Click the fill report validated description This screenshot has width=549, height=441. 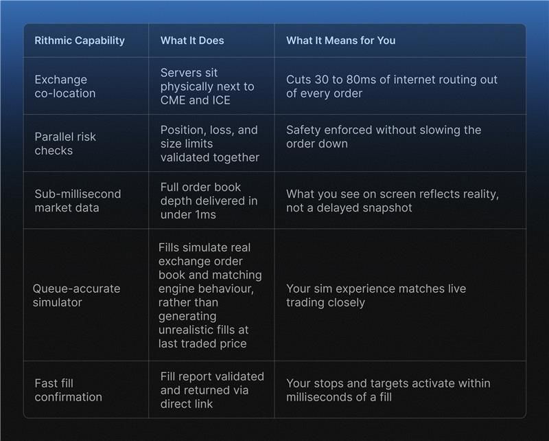click(x=211, y=389)
